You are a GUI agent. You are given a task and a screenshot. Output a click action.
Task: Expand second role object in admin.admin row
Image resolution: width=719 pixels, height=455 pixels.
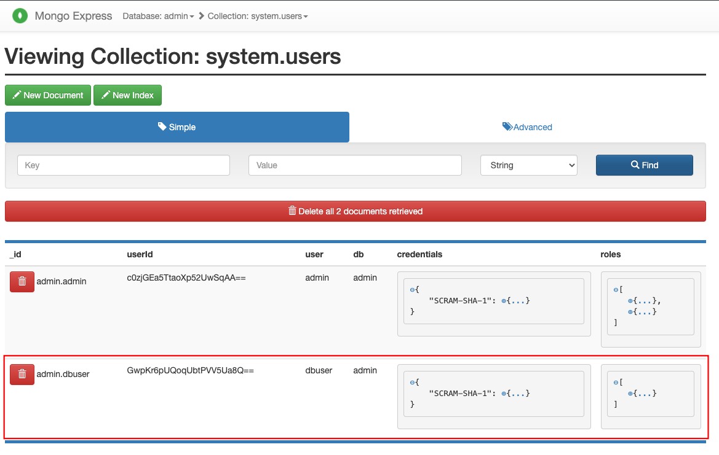pyautogui.click(x=630, y=312)
